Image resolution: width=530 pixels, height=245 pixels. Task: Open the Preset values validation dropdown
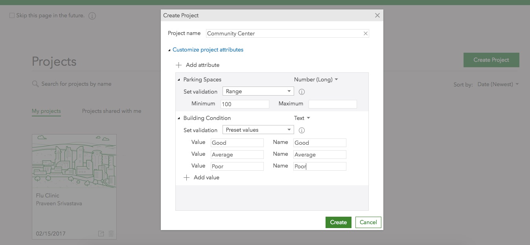(x=258, y=130)
